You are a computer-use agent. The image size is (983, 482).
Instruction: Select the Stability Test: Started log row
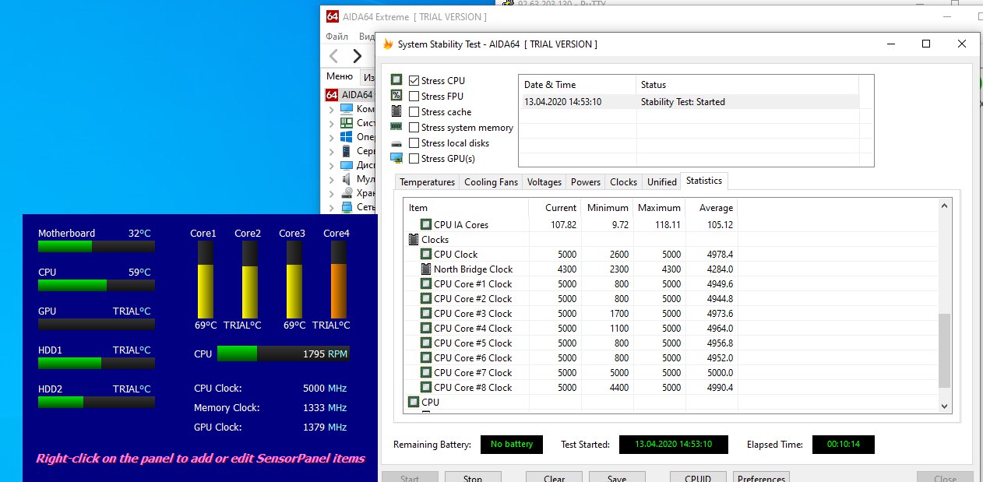click(689, 101)
